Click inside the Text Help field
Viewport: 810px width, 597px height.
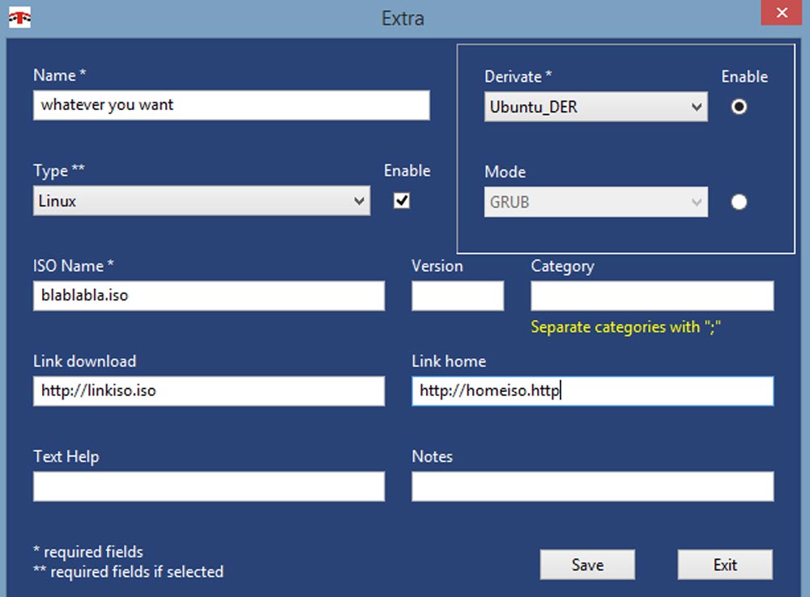pos(207,486)
